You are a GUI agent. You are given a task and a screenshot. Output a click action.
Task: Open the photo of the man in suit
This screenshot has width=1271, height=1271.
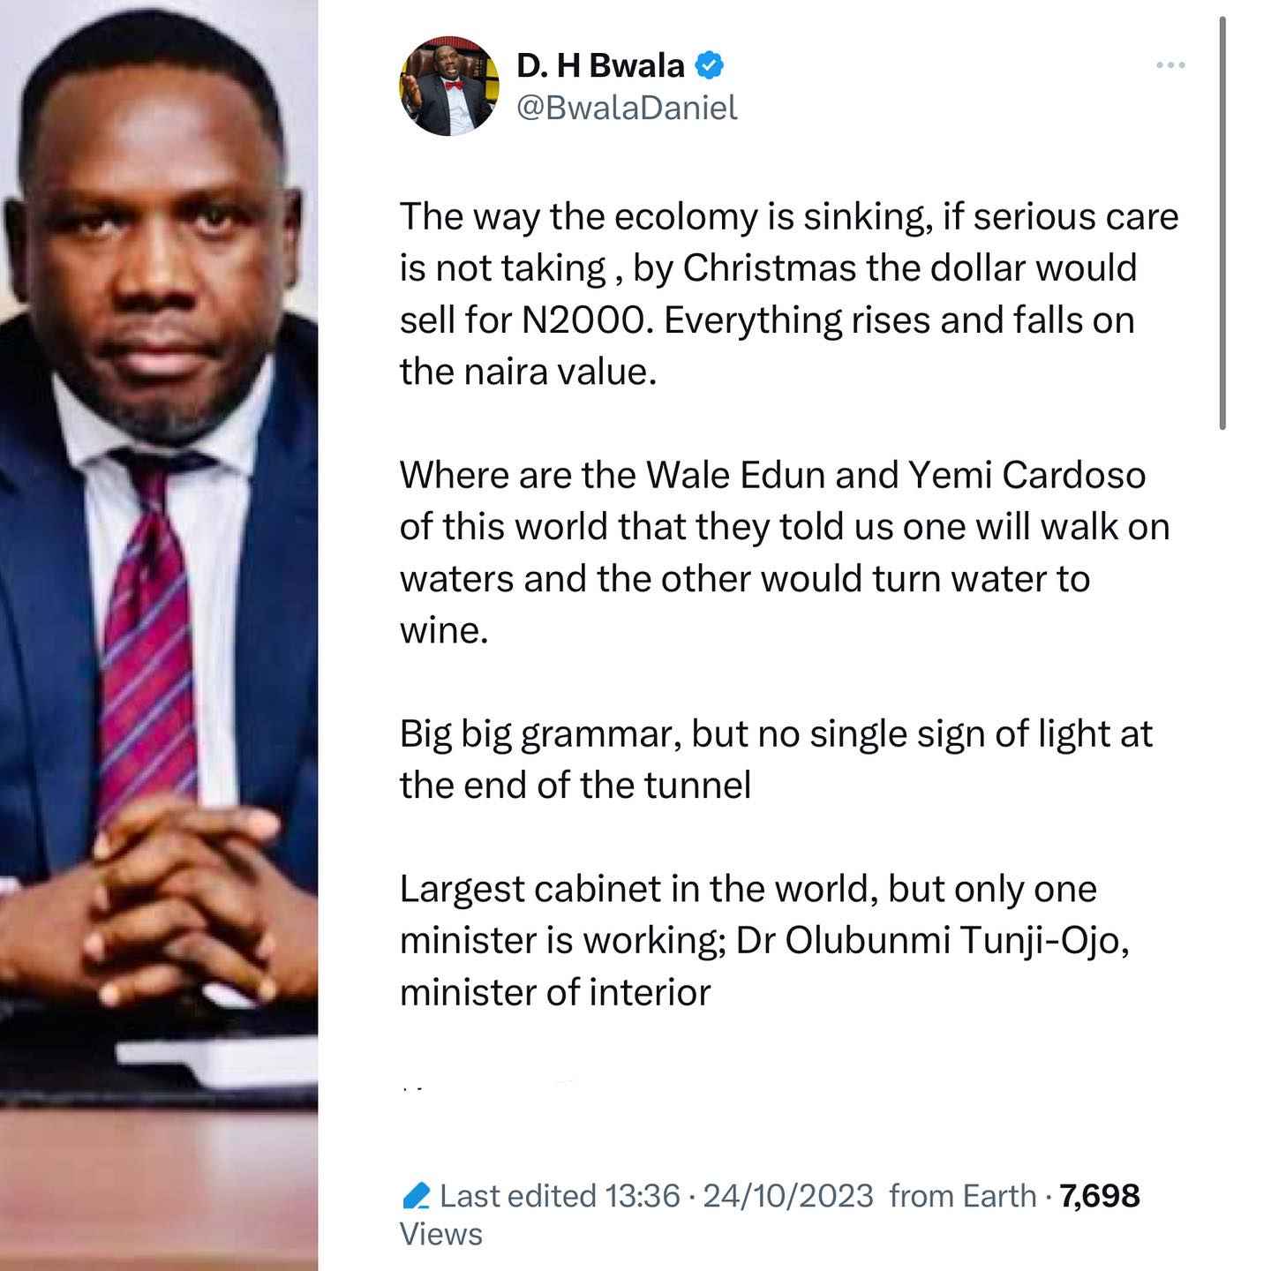tap(159, 635)
